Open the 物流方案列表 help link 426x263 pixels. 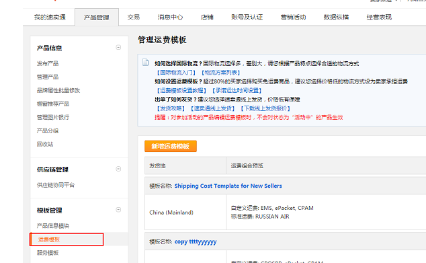click(220, 73)
